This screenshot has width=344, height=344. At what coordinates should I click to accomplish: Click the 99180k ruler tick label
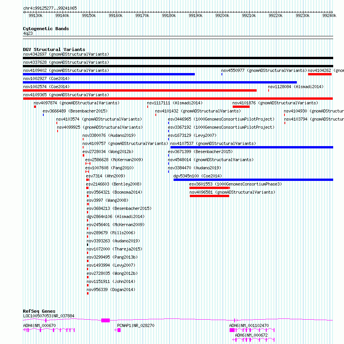[169, 15]
